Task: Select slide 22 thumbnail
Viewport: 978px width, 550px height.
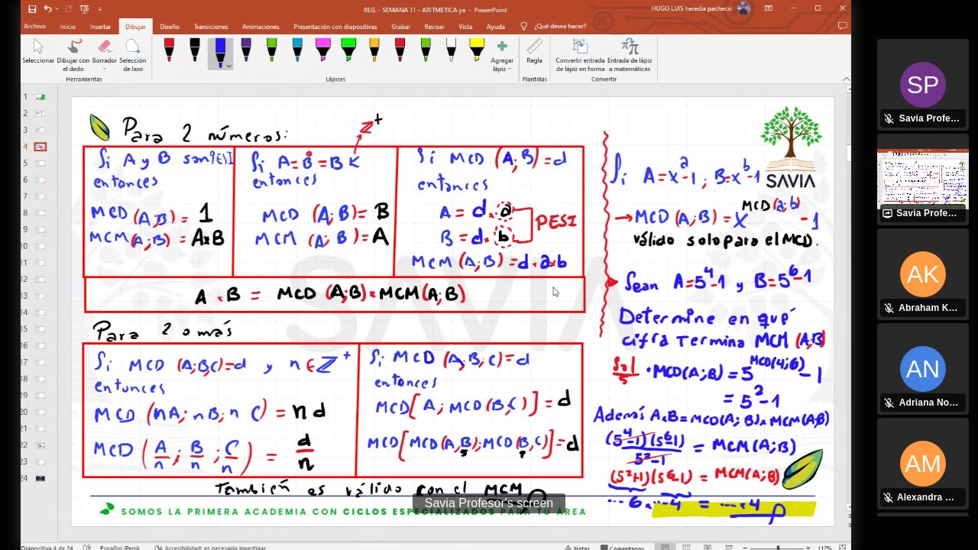Action: (x=40, y=445)
